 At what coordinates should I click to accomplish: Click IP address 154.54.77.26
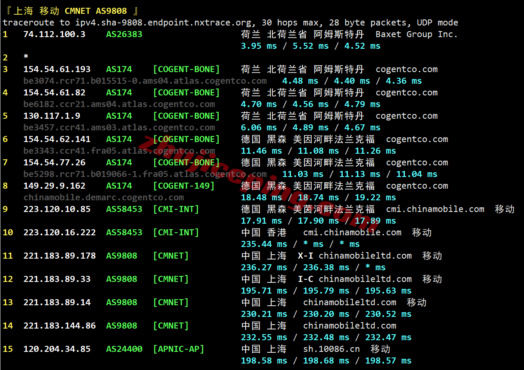54,162
